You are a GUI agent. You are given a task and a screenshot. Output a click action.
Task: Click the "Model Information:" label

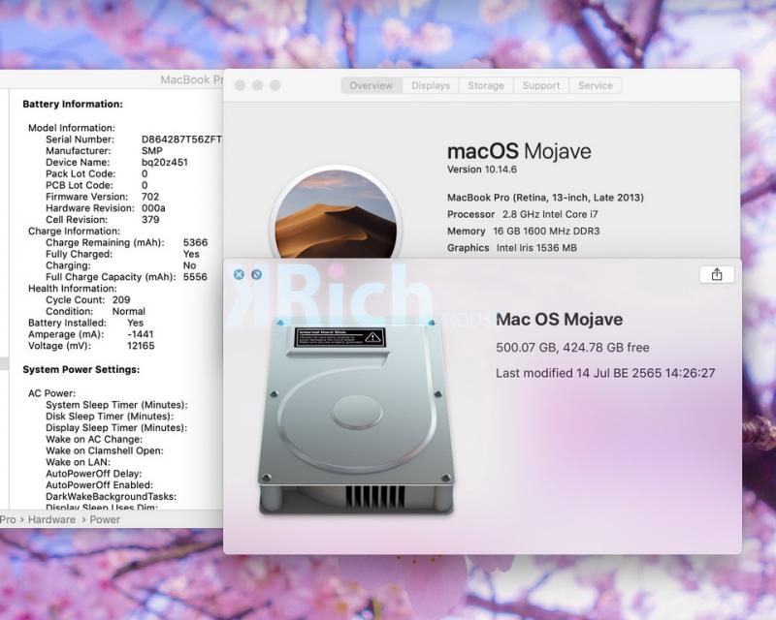coord(72,128)
